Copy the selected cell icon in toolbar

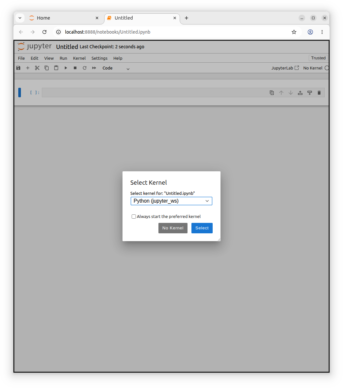pos(47,68)
